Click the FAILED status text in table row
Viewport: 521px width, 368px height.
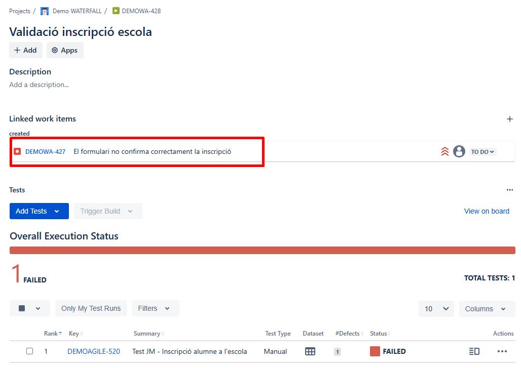tap(394, 351)
